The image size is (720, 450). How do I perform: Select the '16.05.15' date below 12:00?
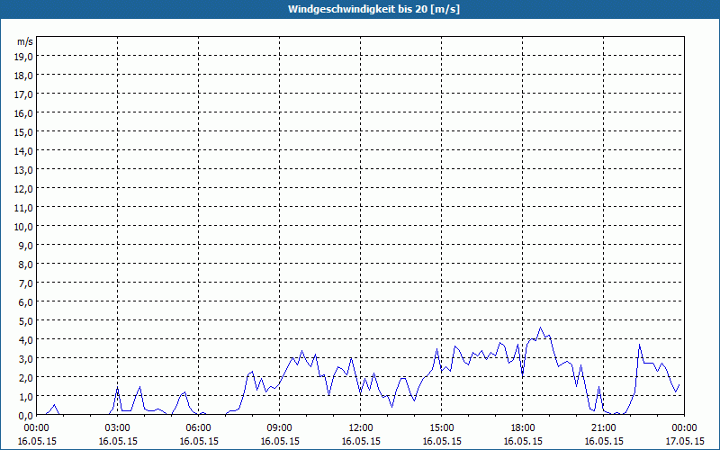361,441
